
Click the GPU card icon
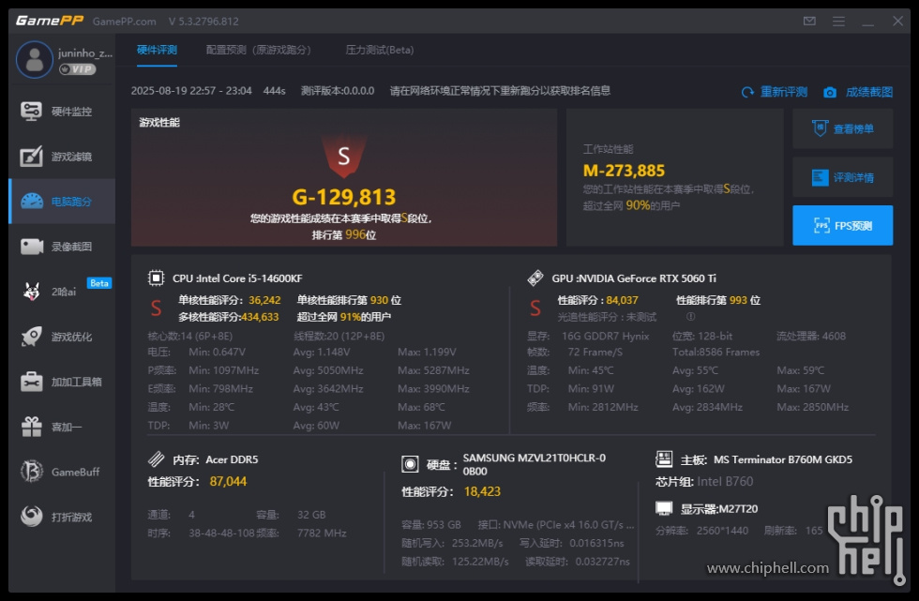click(535, 278)
